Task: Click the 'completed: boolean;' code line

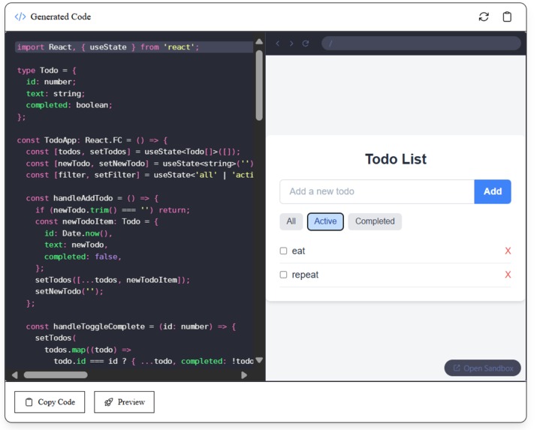Action: pyautogui.click(x=69, y=105)
